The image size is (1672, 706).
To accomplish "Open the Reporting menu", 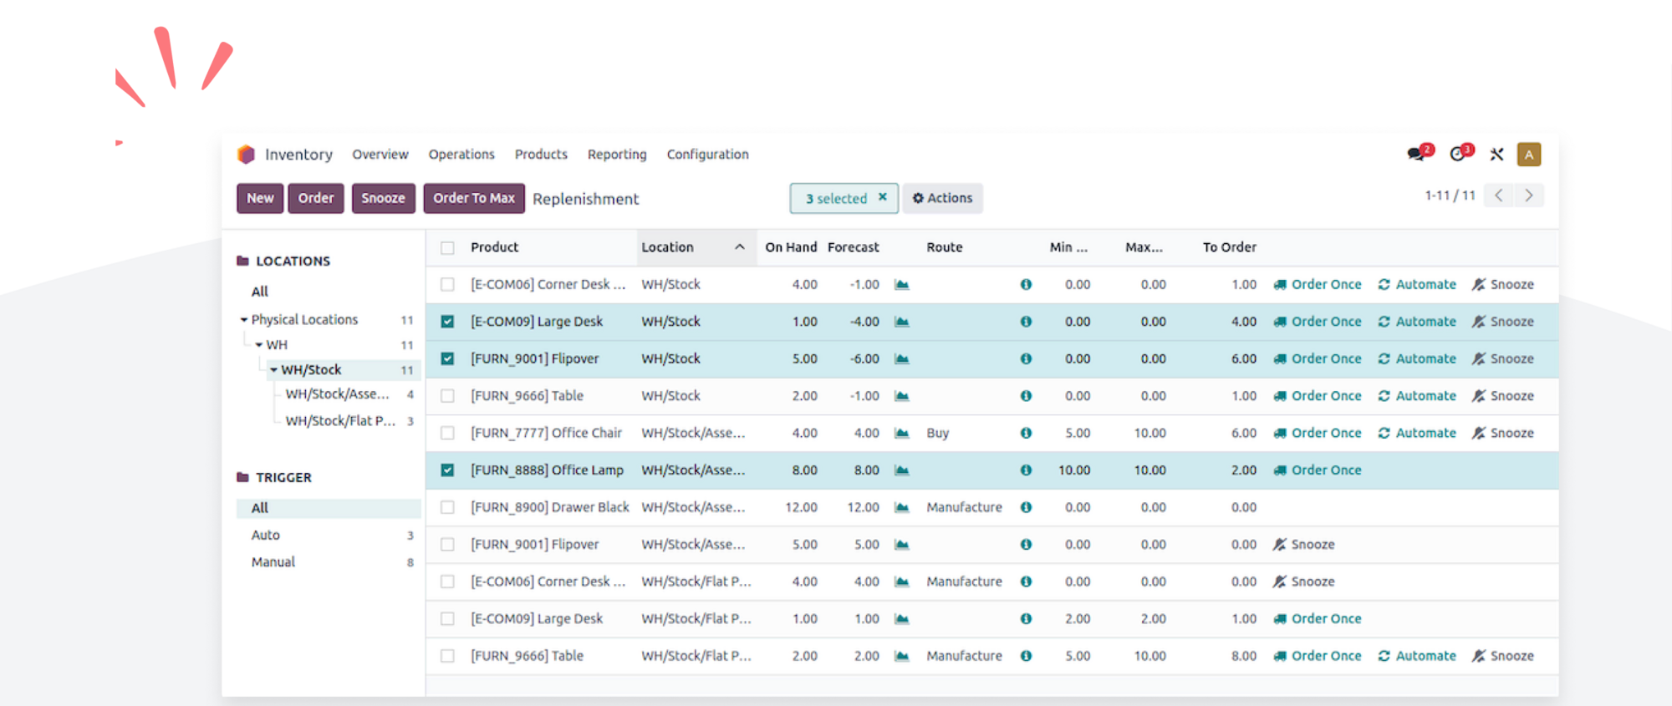I will click(x=617, y=155).
